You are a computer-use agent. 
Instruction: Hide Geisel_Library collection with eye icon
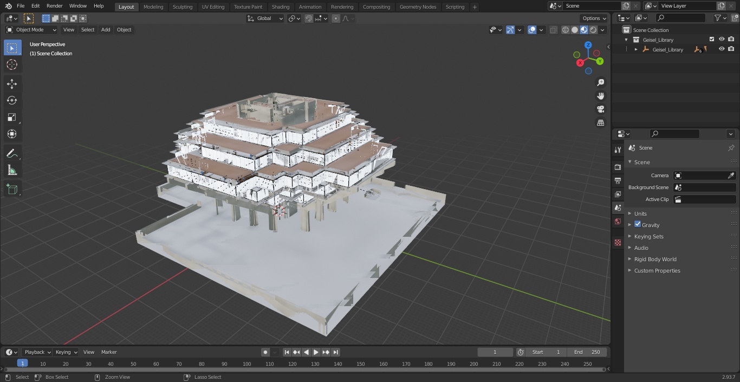(x=722, y=39)
